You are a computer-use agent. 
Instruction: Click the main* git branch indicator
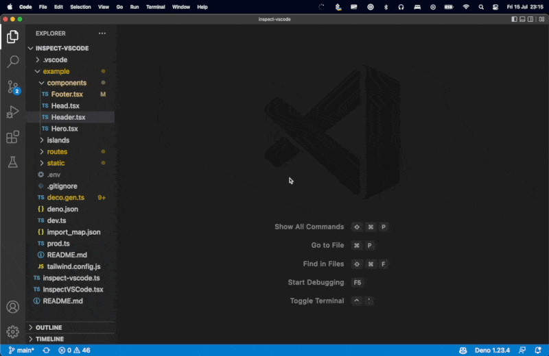(21, 350)
